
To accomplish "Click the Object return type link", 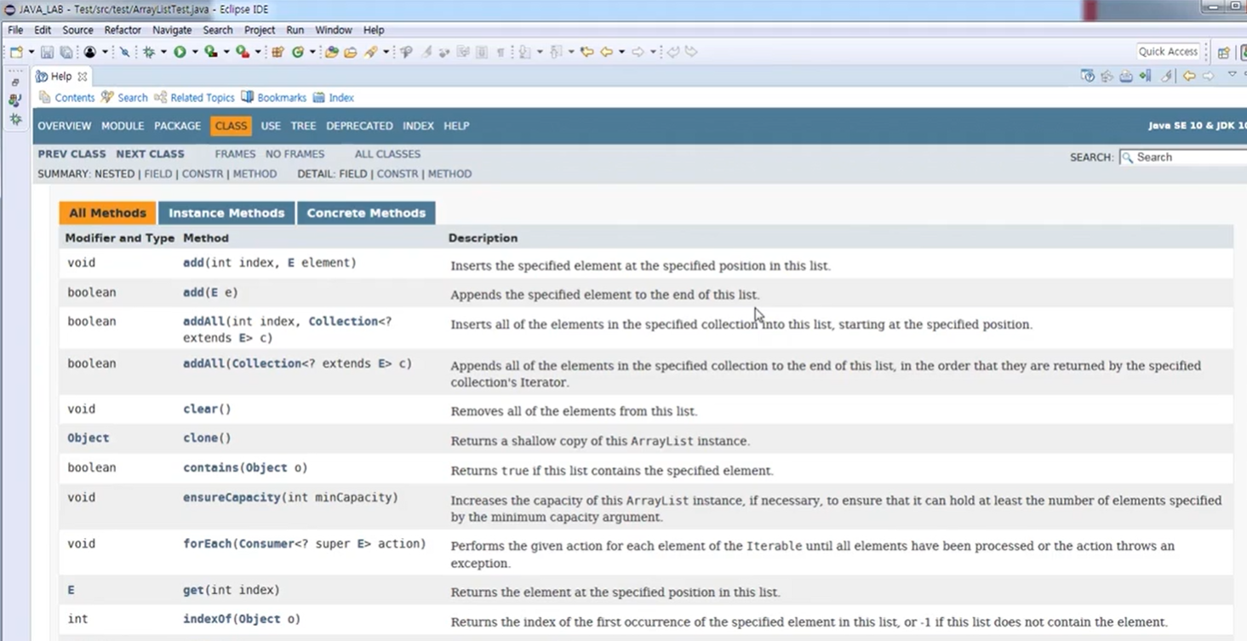I will pyautogui.click(x=89, y=438).
